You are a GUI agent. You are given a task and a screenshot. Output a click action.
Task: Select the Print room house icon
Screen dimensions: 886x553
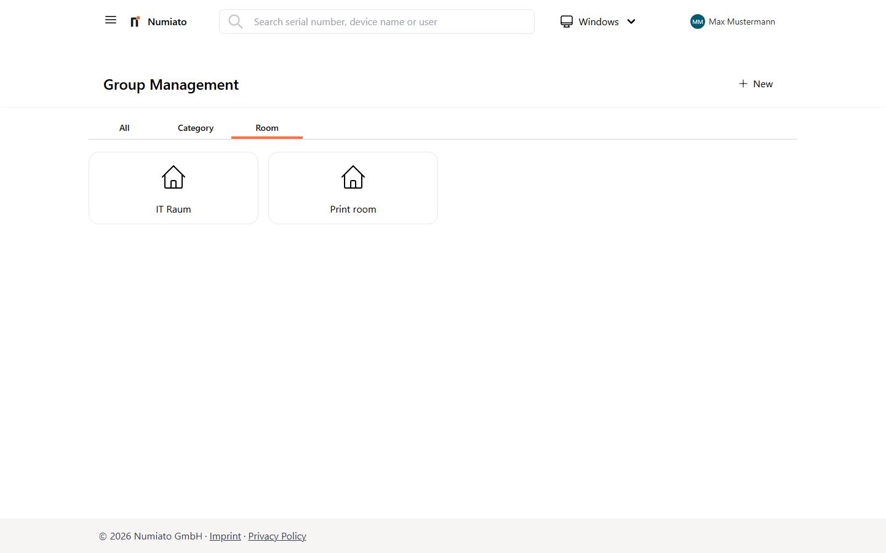(353, 177)
